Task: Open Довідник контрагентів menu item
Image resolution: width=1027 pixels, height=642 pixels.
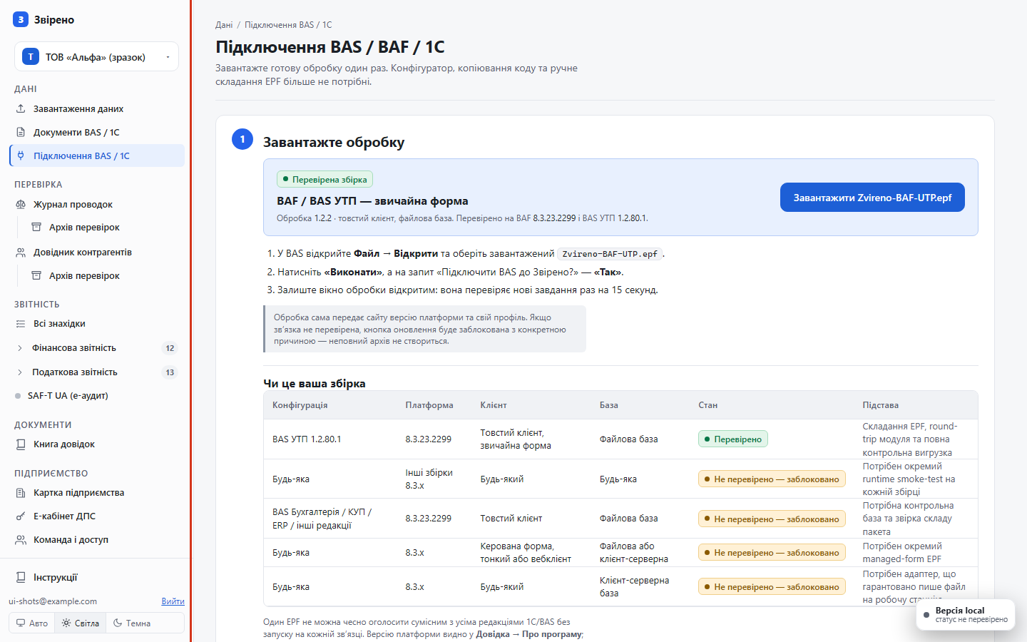Action: (x=97, y=253)
